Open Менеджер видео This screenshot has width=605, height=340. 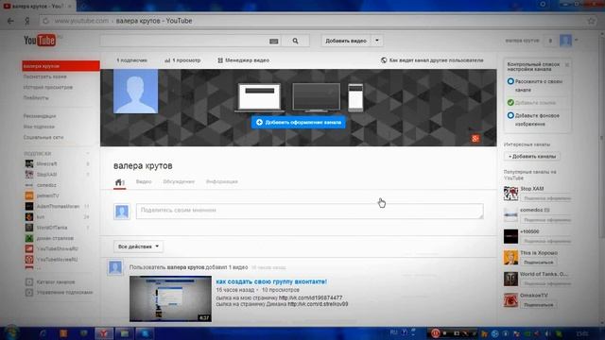coord(244,60)
